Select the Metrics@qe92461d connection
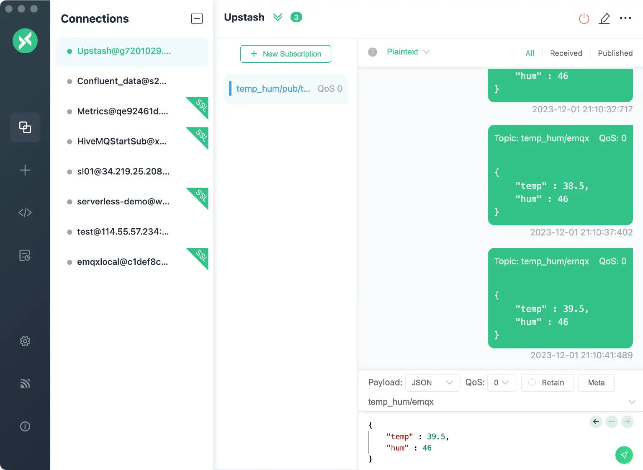The image size is (643, 470). (132, 111)
